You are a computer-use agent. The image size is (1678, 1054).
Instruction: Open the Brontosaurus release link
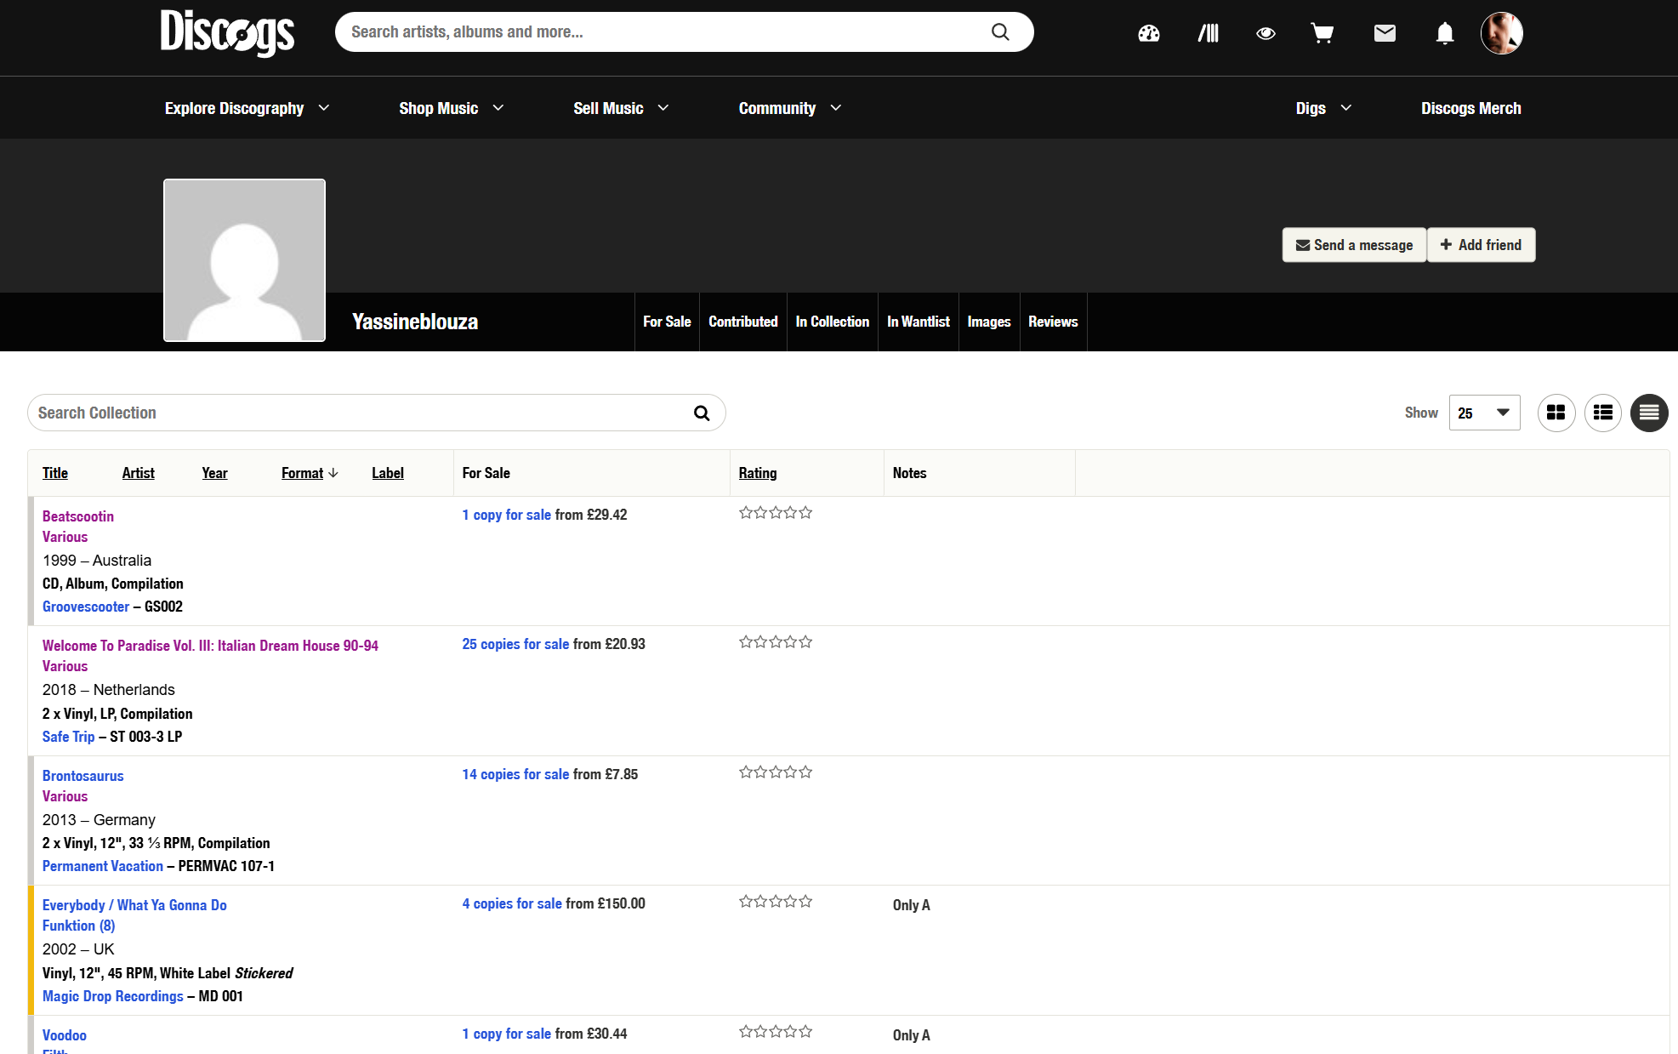tap(83, 776)
